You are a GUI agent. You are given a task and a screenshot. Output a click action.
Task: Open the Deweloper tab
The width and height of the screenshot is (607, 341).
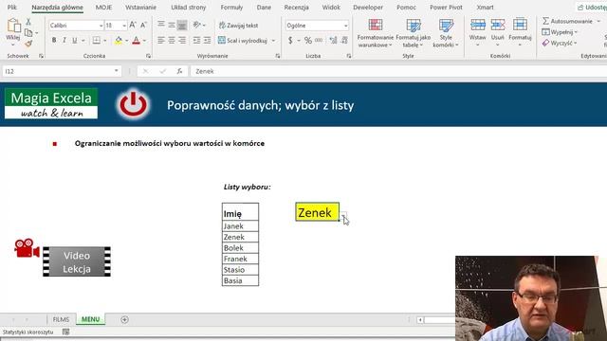tap(368, 8)
